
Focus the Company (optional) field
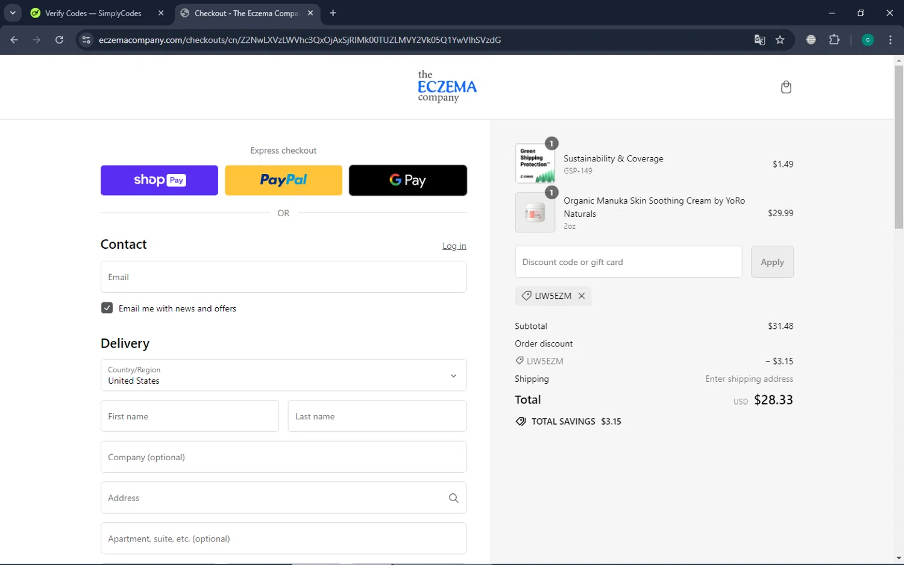tap(283, 457)
